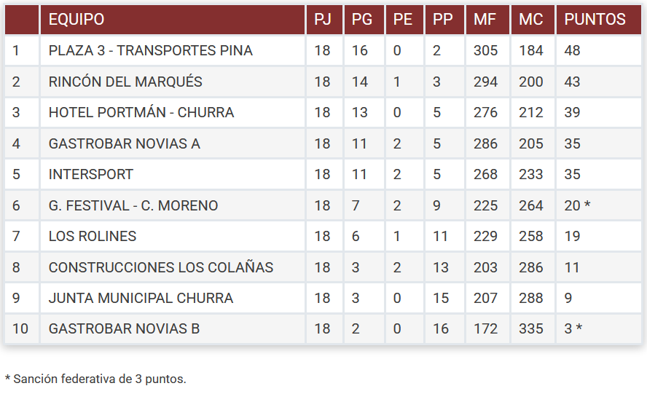Open HOTEL PORTMÁN - CHURRA team row
The height and width of the screenshot is (394, 647).
coord(141,113)
